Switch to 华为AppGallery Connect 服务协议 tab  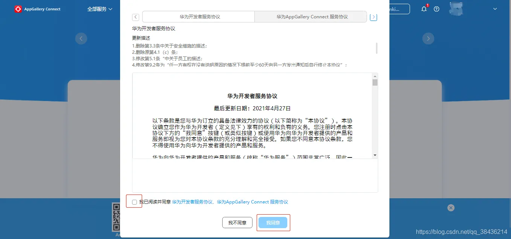click(x=310, y=17)
